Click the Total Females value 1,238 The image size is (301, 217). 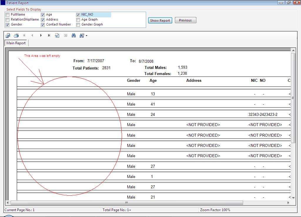182,74
